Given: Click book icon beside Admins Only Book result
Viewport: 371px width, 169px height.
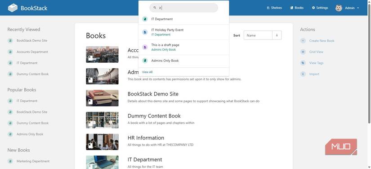Looking at the screenshot, I should tap(145, 61).
